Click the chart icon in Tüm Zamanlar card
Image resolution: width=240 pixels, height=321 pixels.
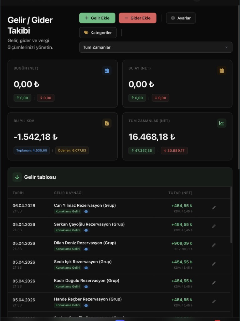coord(222,123)
